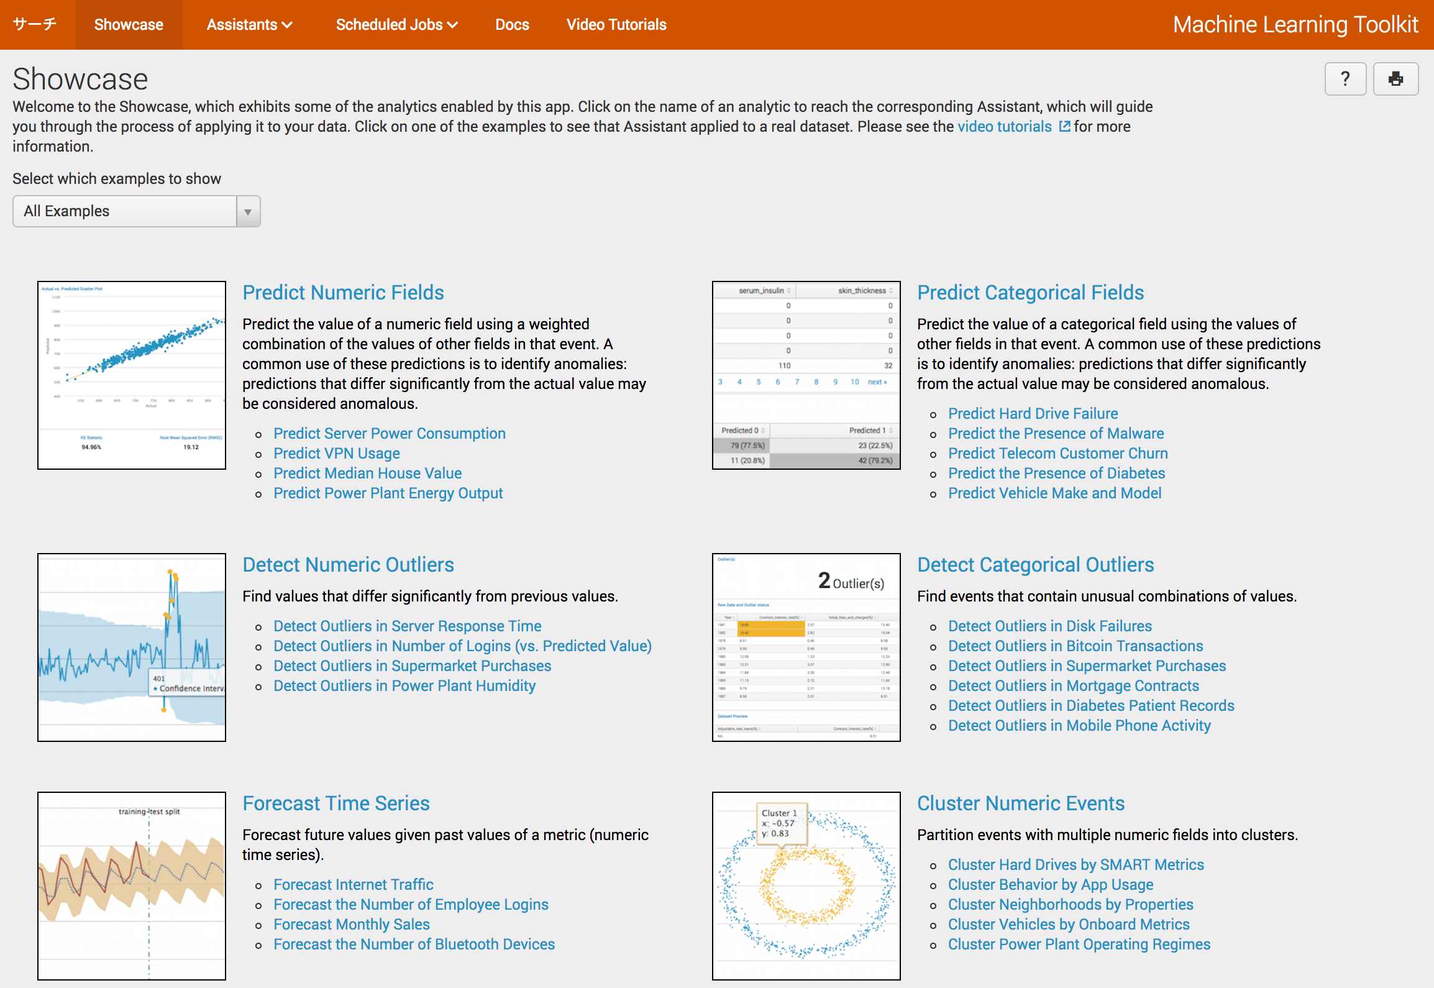This screenshot has width=1434, height=988.
Task: Click the Predict Categorical Fields table thumbnail
Action: (806, 375)
